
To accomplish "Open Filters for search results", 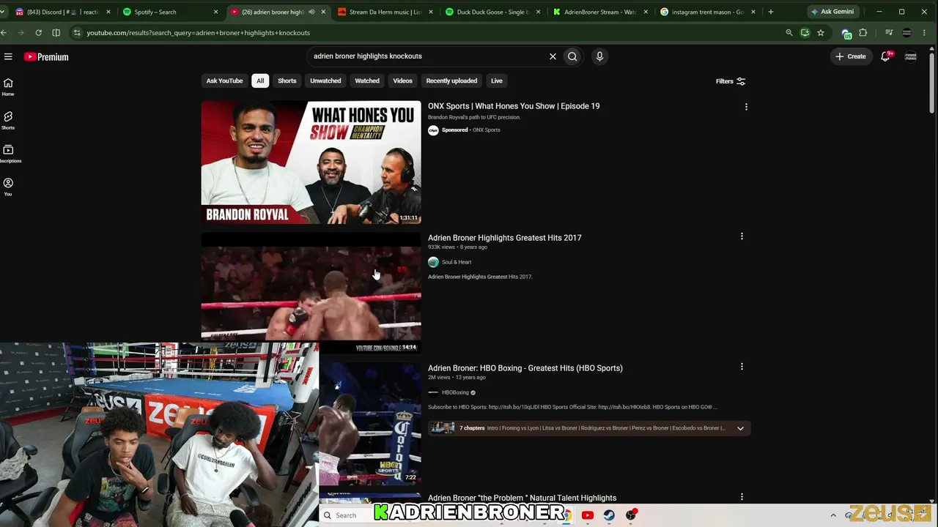I will tap(731, 81).
